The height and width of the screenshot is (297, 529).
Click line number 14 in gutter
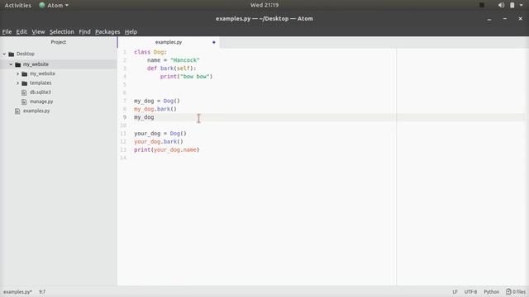point(123,158)
